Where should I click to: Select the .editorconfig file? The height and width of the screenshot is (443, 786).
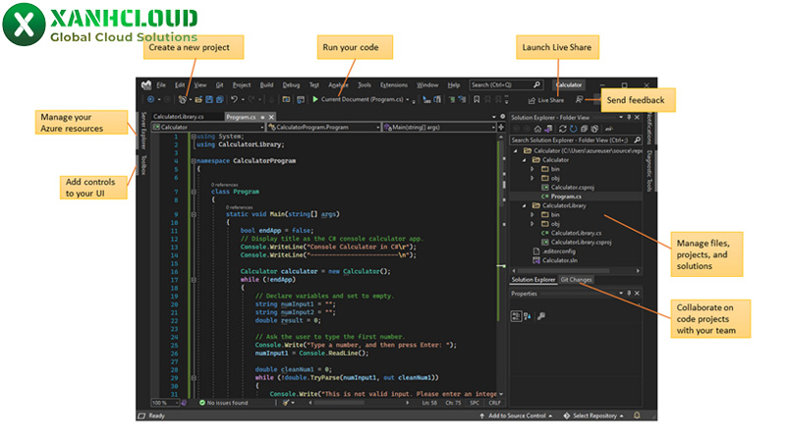point(558,251)
